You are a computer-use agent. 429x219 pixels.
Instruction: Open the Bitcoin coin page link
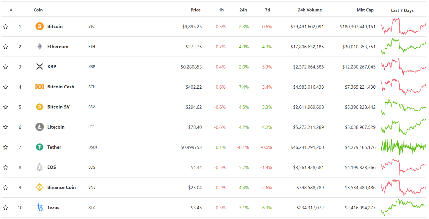pos(55,26)
